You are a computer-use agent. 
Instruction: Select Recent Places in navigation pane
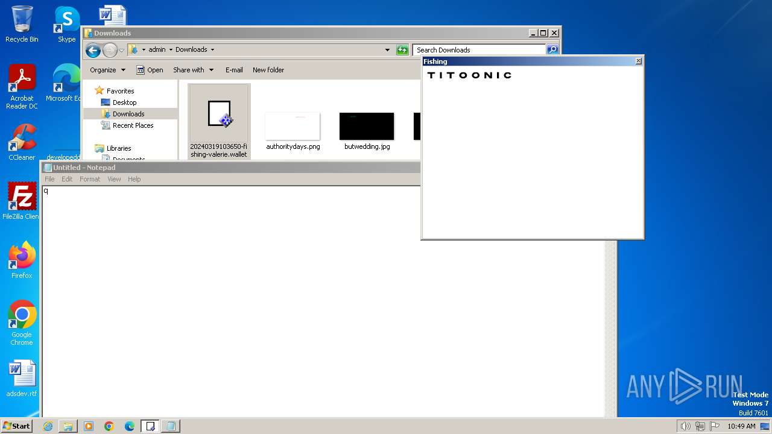[133, 125]
